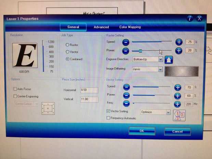The height and width of the screenshot is (159, 212).
Task: Click the vector Power slider track
Action: [x=151, y=95]
